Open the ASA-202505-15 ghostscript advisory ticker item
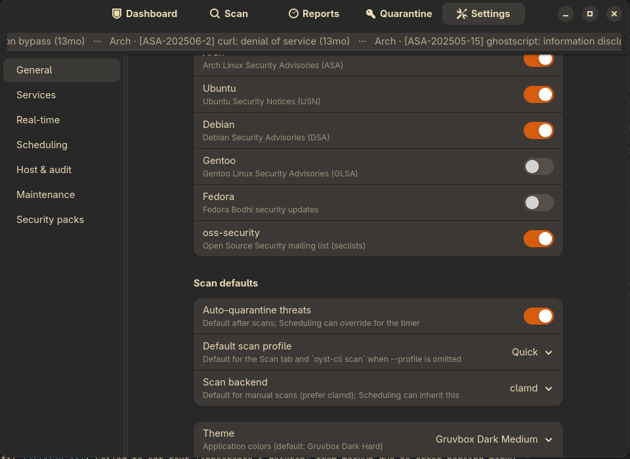 498,41
